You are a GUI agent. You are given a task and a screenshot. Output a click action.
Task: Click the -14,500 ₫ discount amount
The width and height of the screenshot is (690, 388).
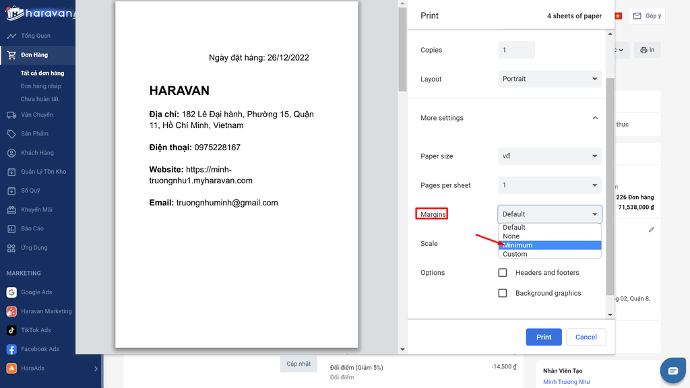(x=504, y=366)
